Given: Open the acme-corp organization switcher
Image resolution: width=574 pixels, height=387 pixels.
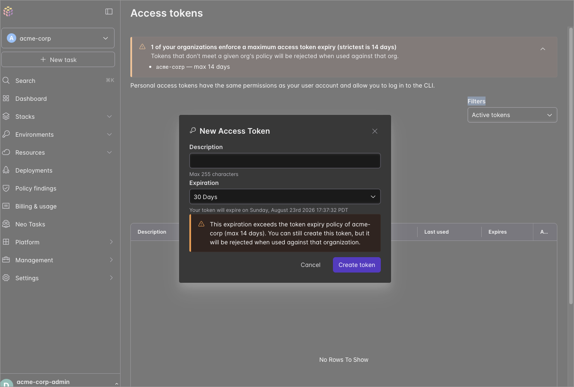Looking at the screenshot, I should pos(58,38).
